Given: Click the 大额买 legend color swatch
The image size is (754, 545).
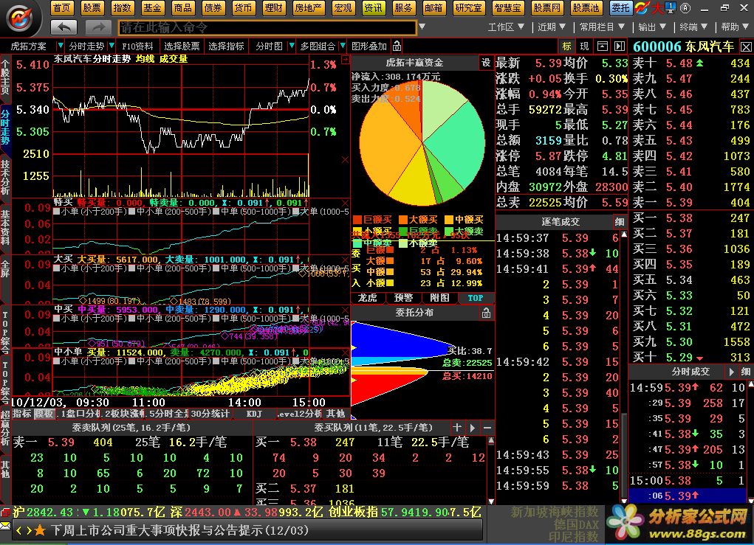Looking at the screenshot, I should (403, 220).
